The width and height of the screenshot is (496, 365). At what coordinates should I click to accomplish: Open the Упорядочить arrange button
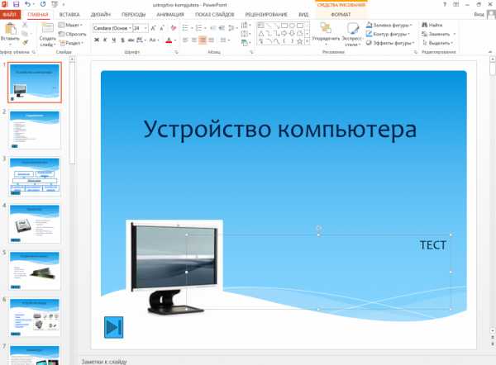(x=326, y=35)
